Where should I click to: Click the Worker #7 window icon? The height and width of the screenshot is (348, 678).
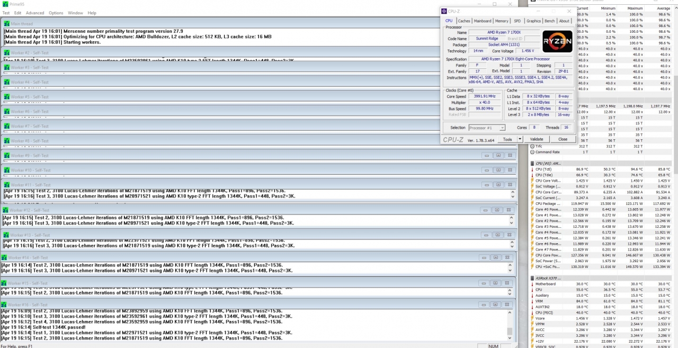click(6, 127)
